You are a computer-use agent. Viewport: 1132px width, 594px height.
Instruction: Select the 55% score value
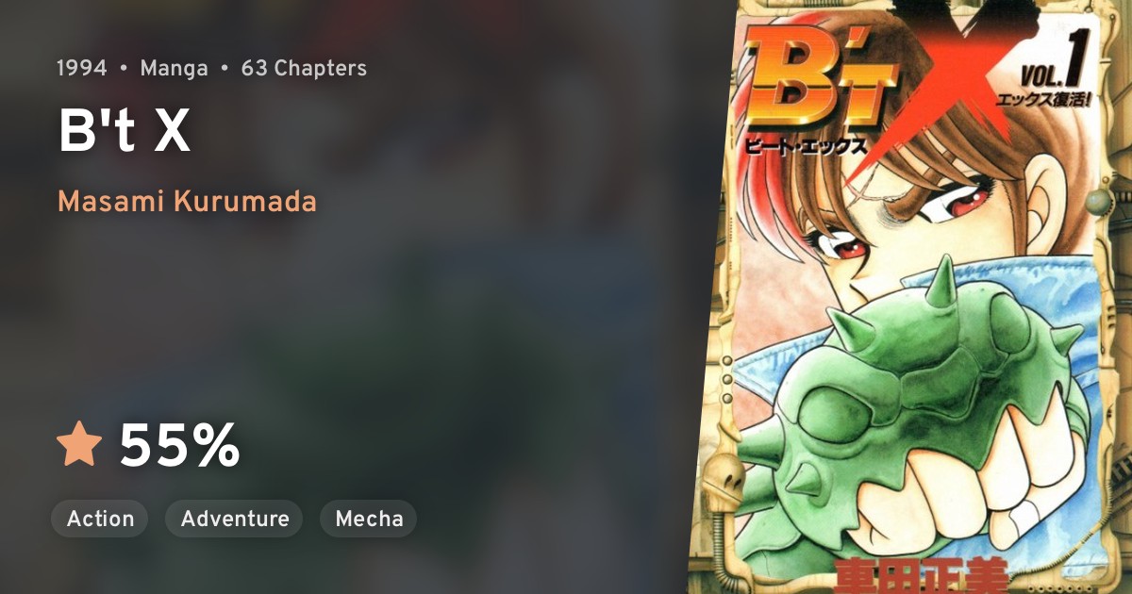pos(179,446)
